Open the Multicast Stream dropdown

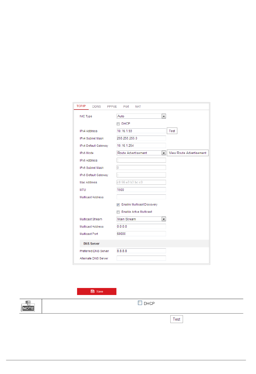click(164, 219)
